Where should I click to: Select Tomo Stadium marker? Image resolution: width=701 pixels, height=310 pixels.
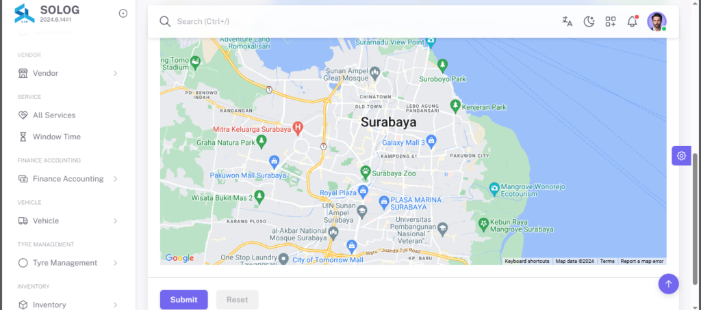[195, 62]
